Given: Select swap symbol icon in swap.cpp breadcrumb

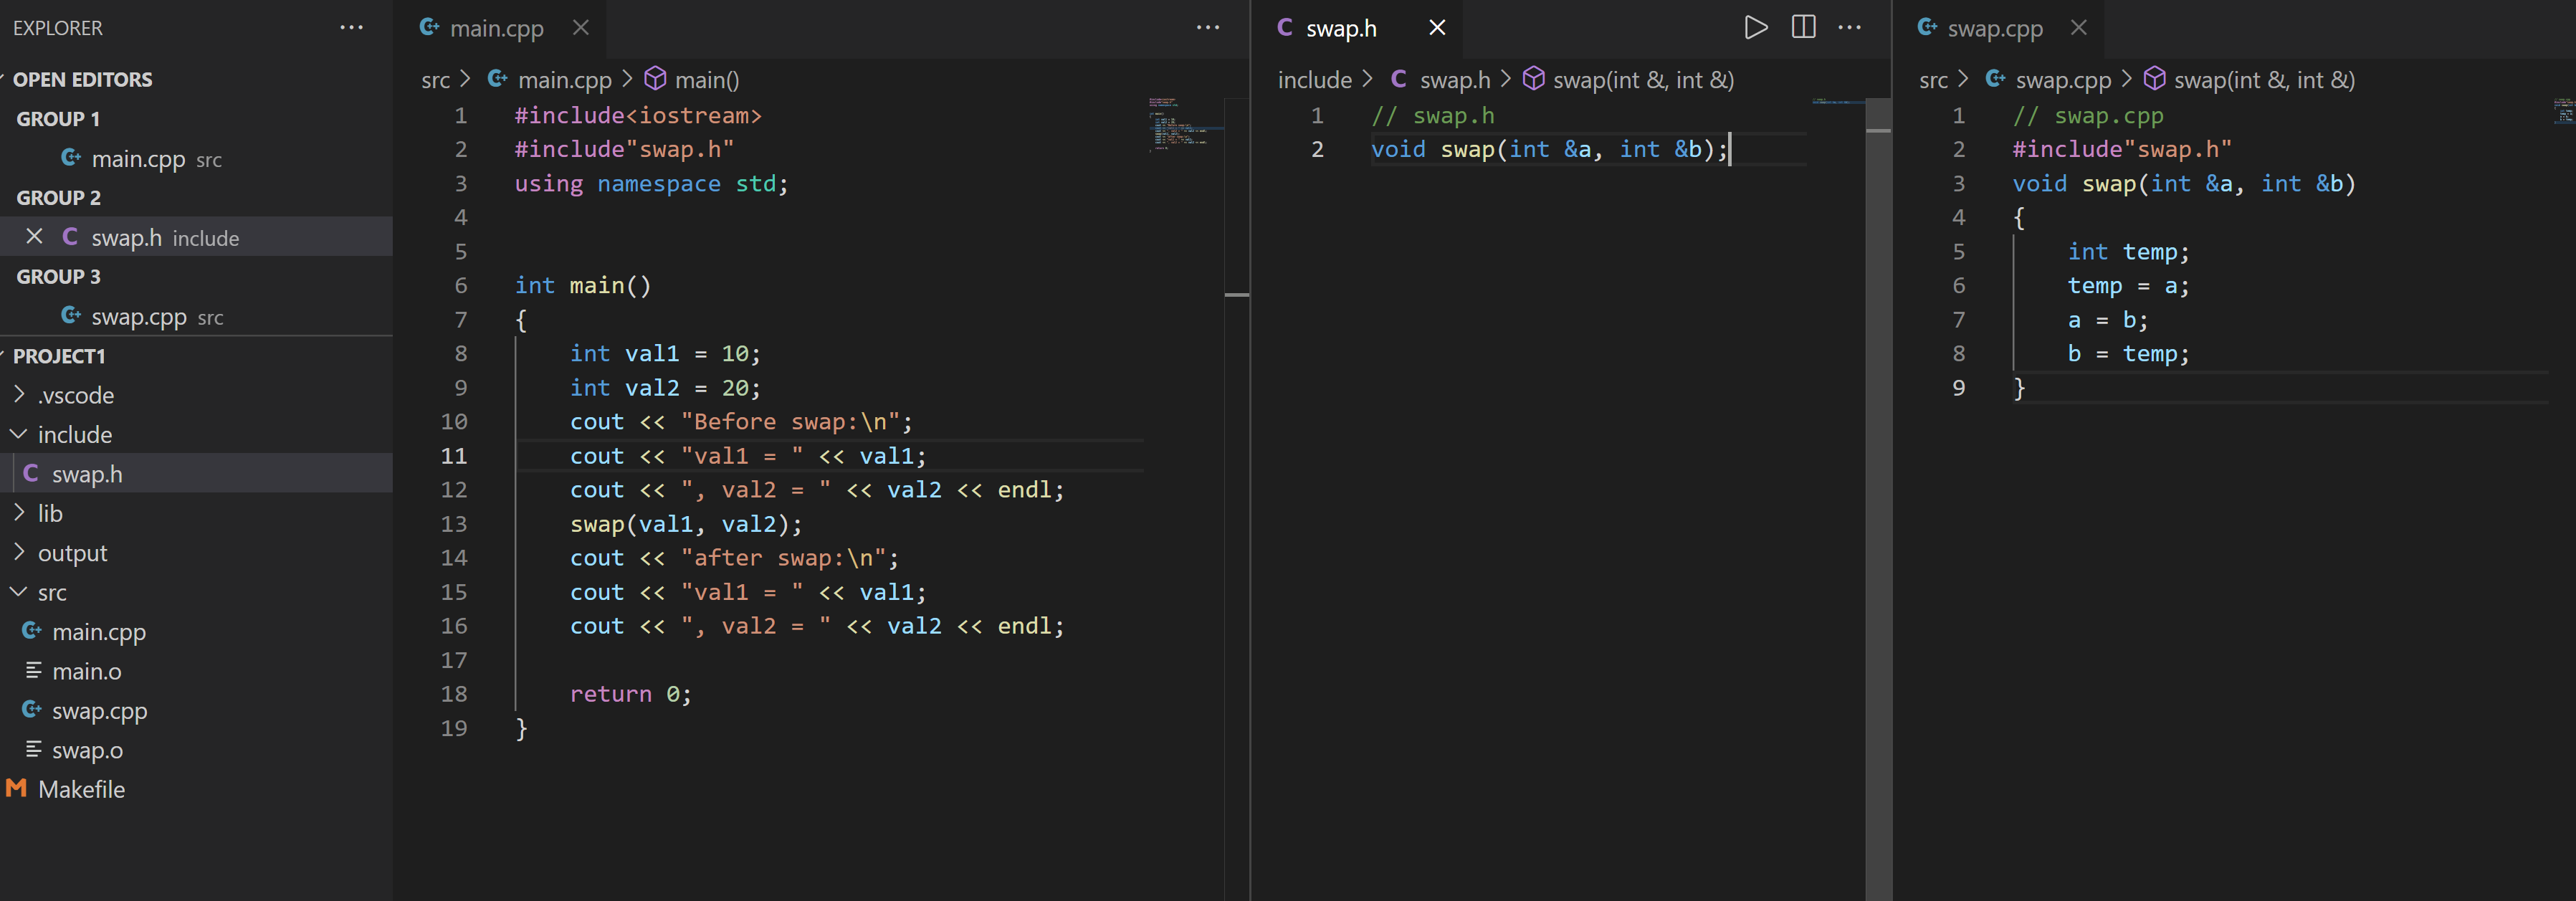Looking at the screenshot, I should point(2154,78).
